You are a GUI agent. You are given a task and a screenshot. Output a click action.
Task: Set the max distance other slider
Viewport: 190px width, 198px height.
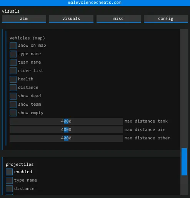point(66,138)
